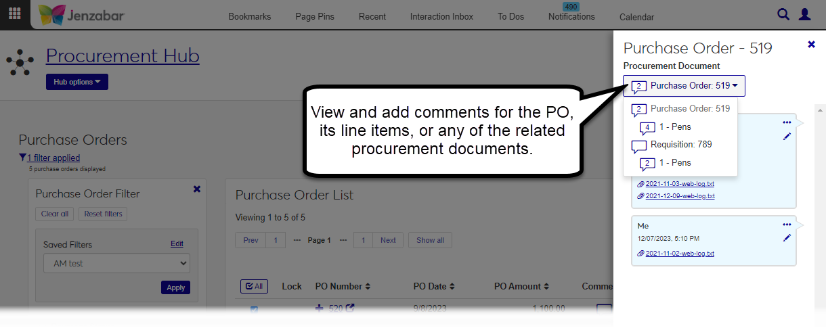826x328 pixels.
Task: Toggle the checkbox for PO 520 row
Action: point(255,310)
